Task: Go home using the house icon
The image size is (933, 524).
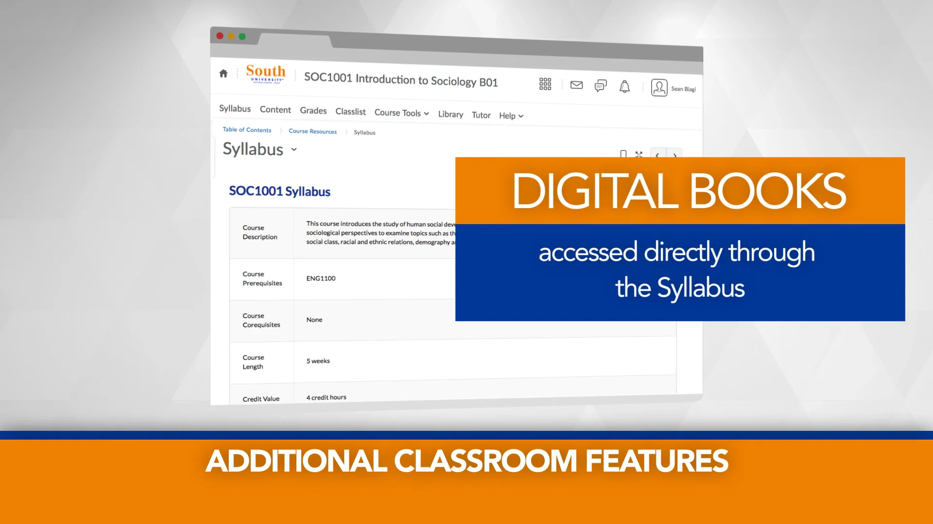Action: (224, 73)
